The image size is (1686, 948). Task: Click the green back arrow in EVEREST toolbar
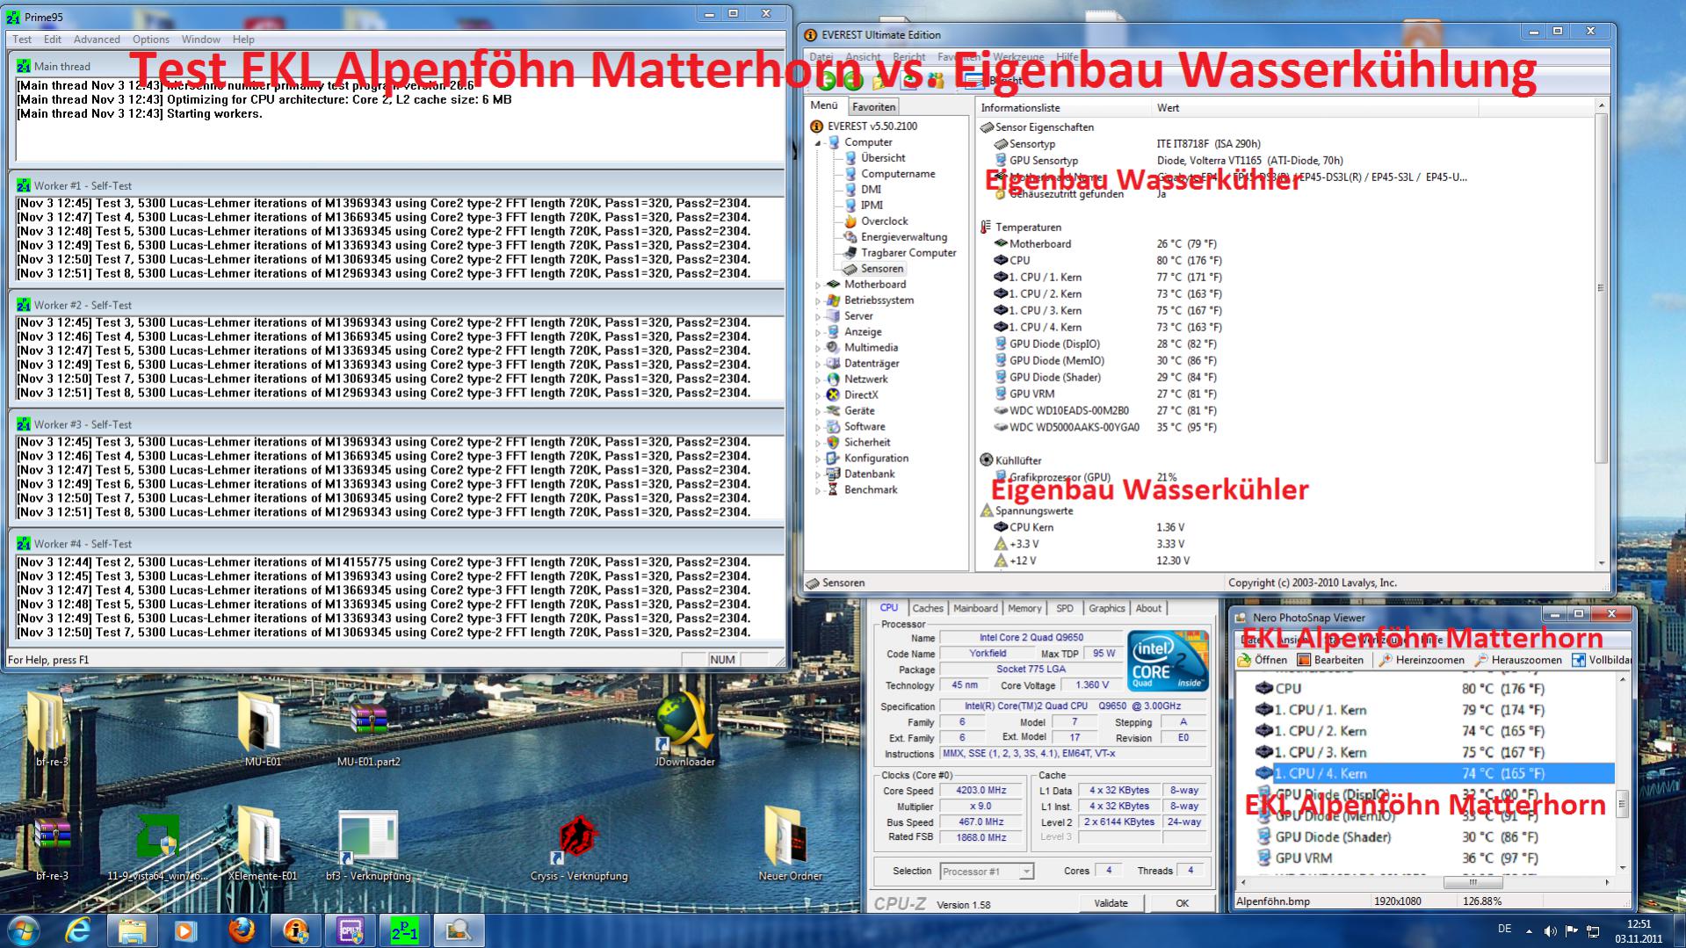(827, 82)
